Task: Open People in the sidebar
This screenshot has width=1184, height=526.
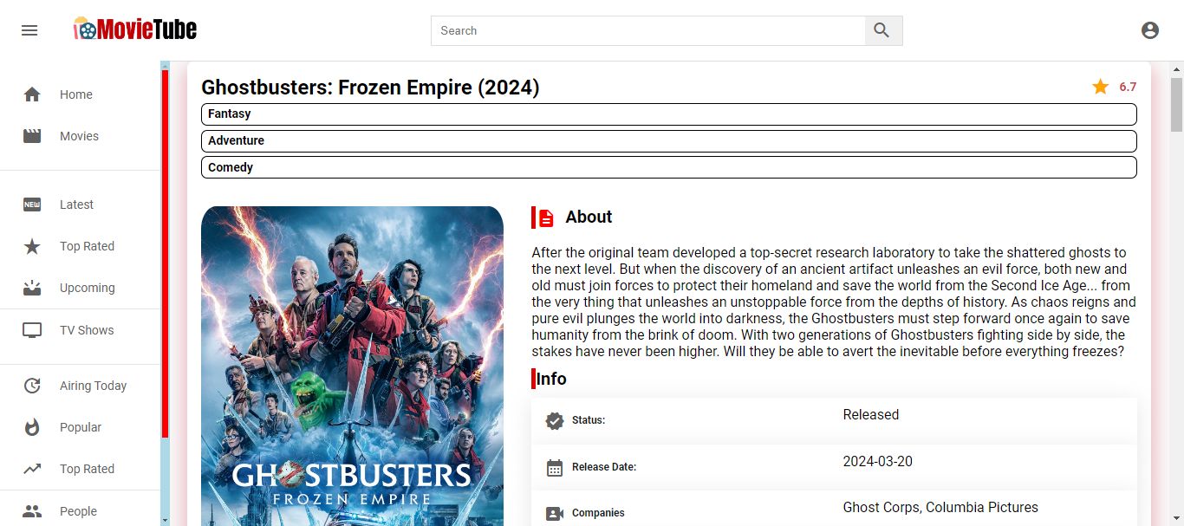Action: click(80, 511)
